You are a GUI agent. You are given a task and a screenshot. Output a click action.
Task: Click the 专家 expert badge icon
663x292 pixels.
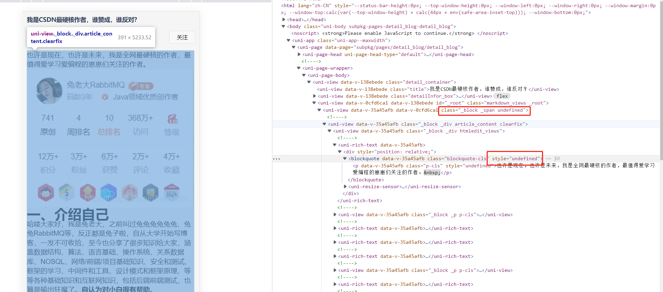pyautogui.click(x=141, y=86)
